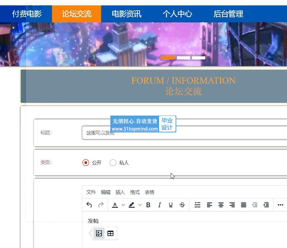The image size is (287, 248).
Task: Insert table using quick toolbar icon
Action: click(110, 234)
